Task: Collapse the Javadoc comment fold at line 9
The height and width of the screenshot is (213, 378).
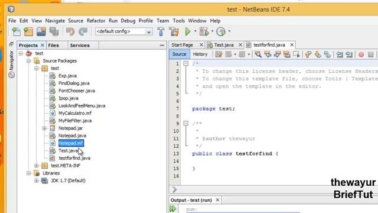Action: [186, 124]
